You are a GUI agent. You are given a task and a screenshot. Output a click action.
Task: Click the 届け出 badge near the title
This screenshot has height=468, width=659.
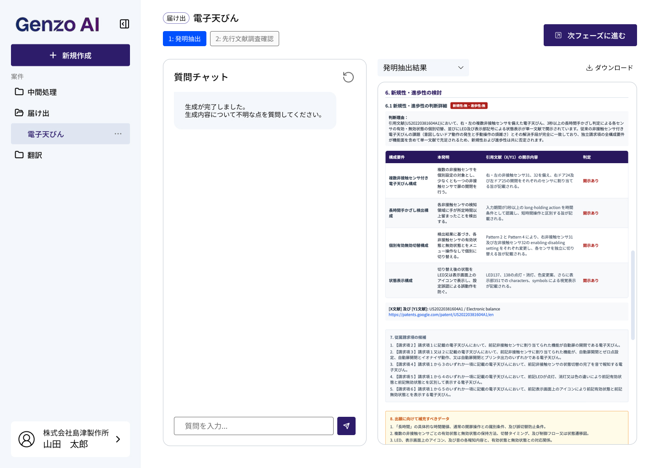point(176,18)
